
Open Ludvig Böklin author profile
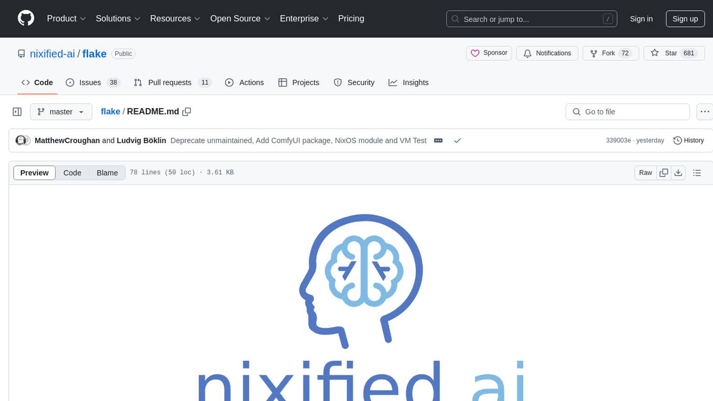click(142, 140)
